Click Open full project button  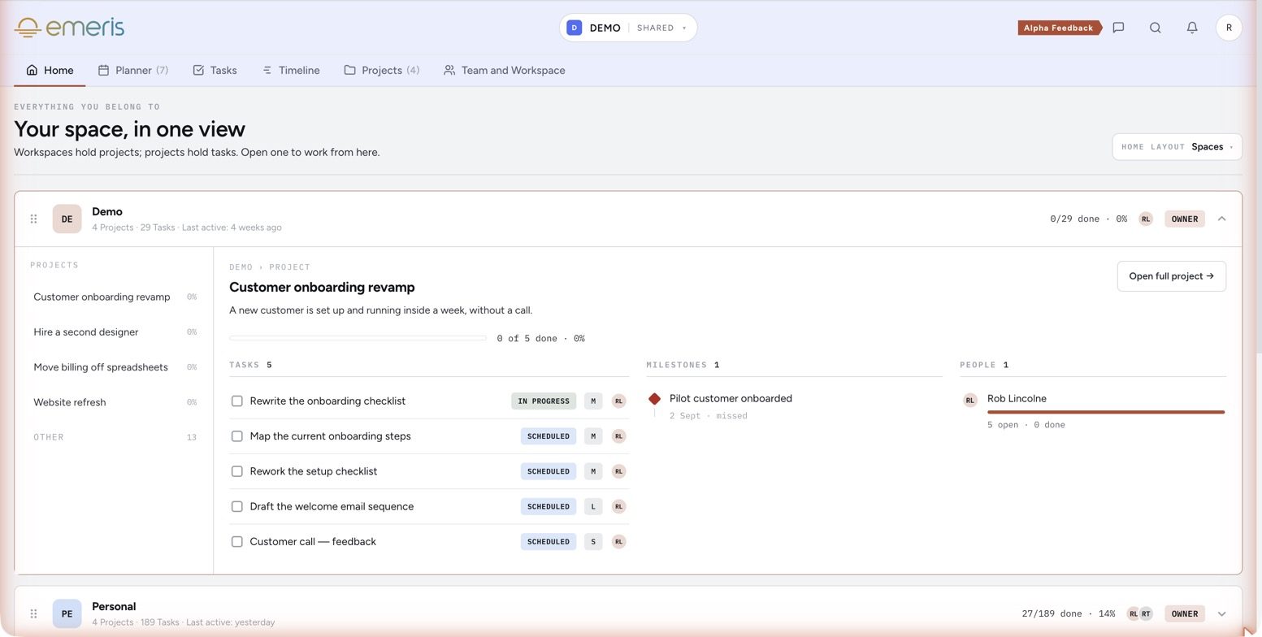[x=1171, y=276]
